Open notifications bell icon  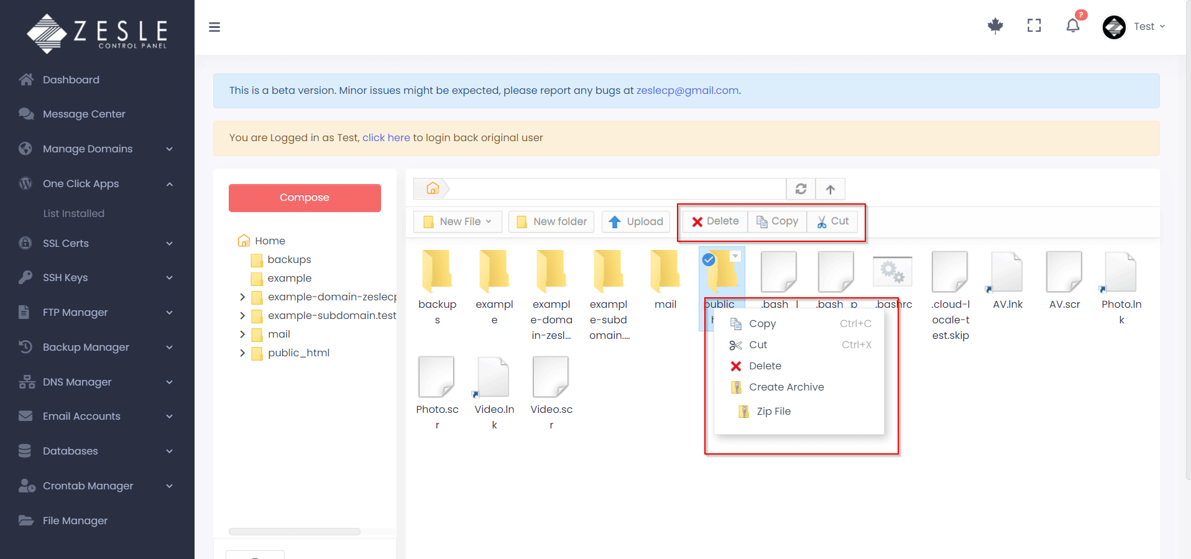point(1072,25)
